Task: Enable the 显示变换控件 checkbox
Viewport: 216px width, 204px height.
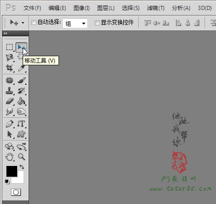Action: click(x=97, y=23)
